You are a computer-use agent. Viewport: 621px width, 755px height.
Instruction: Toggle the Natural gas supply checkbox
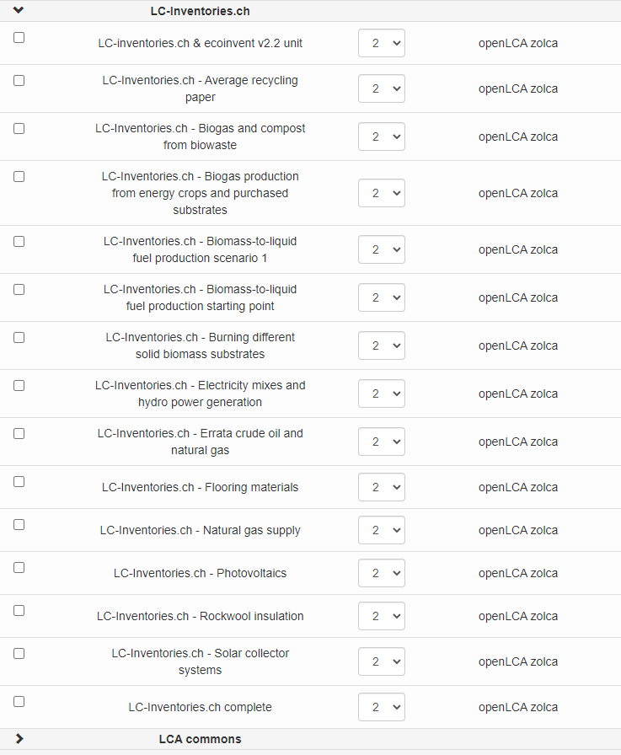click(19, 524)
